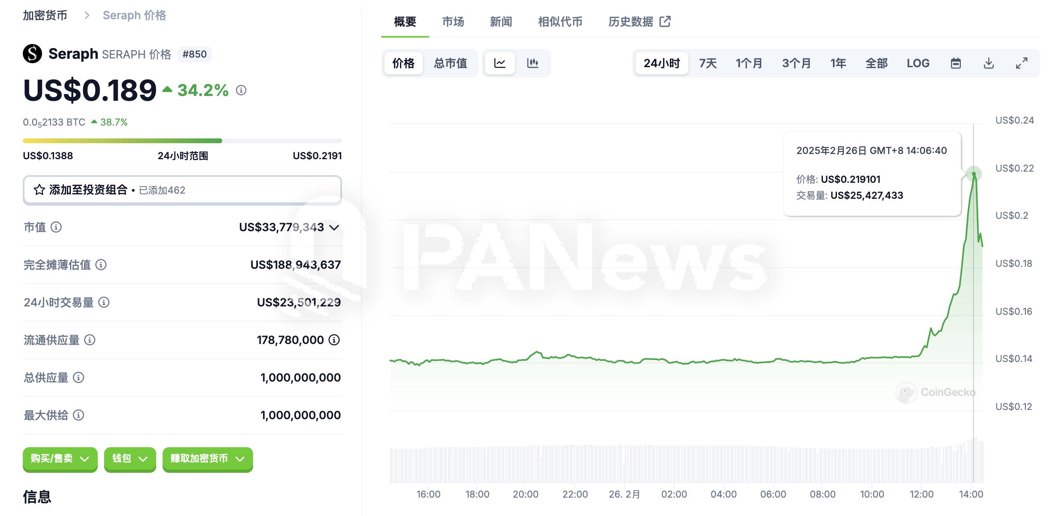The width and height of the screenshot is (1058, 516).
Task: Open the 历史数据 tab
Action: (x=639, y=22)
